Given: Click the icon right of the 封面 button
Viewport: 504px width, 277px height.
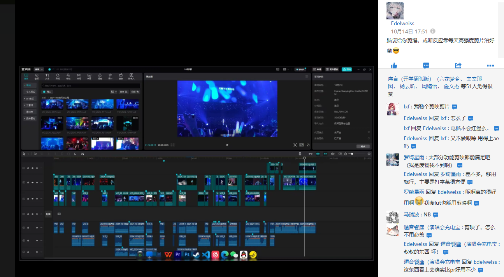Looking at the screenshot, I should [x=59, y=214].
